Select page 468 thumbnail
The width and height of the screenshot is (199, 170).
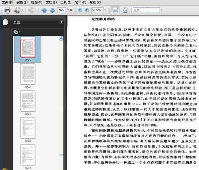[28, 101]
